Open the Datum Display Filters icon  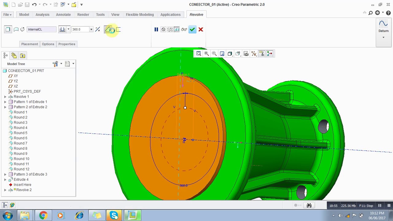tap(254, 54)
